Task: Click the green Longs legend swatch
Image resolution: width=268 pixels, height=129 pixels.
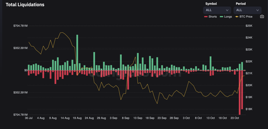Action: [221, 17]
